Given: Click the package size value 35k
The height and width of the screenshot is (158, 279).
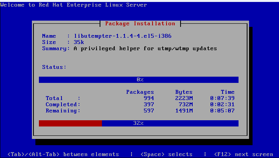Looking at the screenshot, I should (79, 42).
